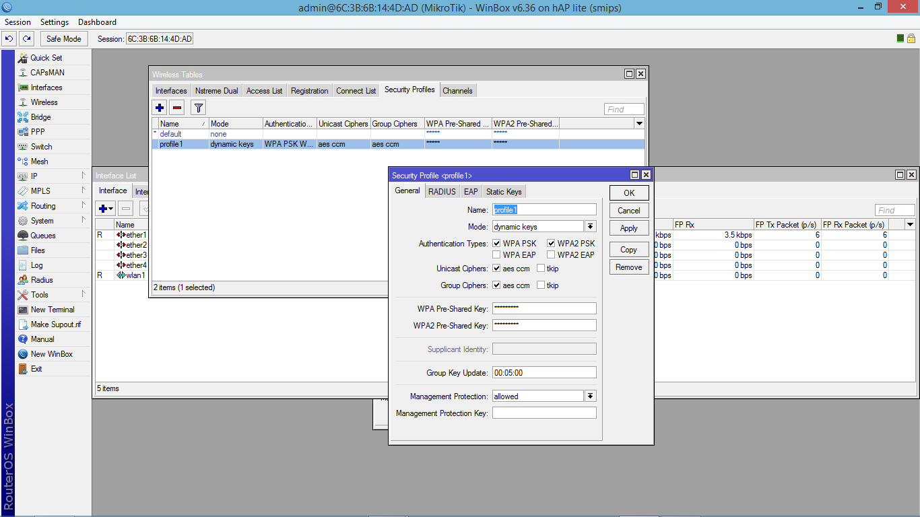Open column selector dropdown in Wireless Tables
920x517 pixels.
(x=639, y=124)
